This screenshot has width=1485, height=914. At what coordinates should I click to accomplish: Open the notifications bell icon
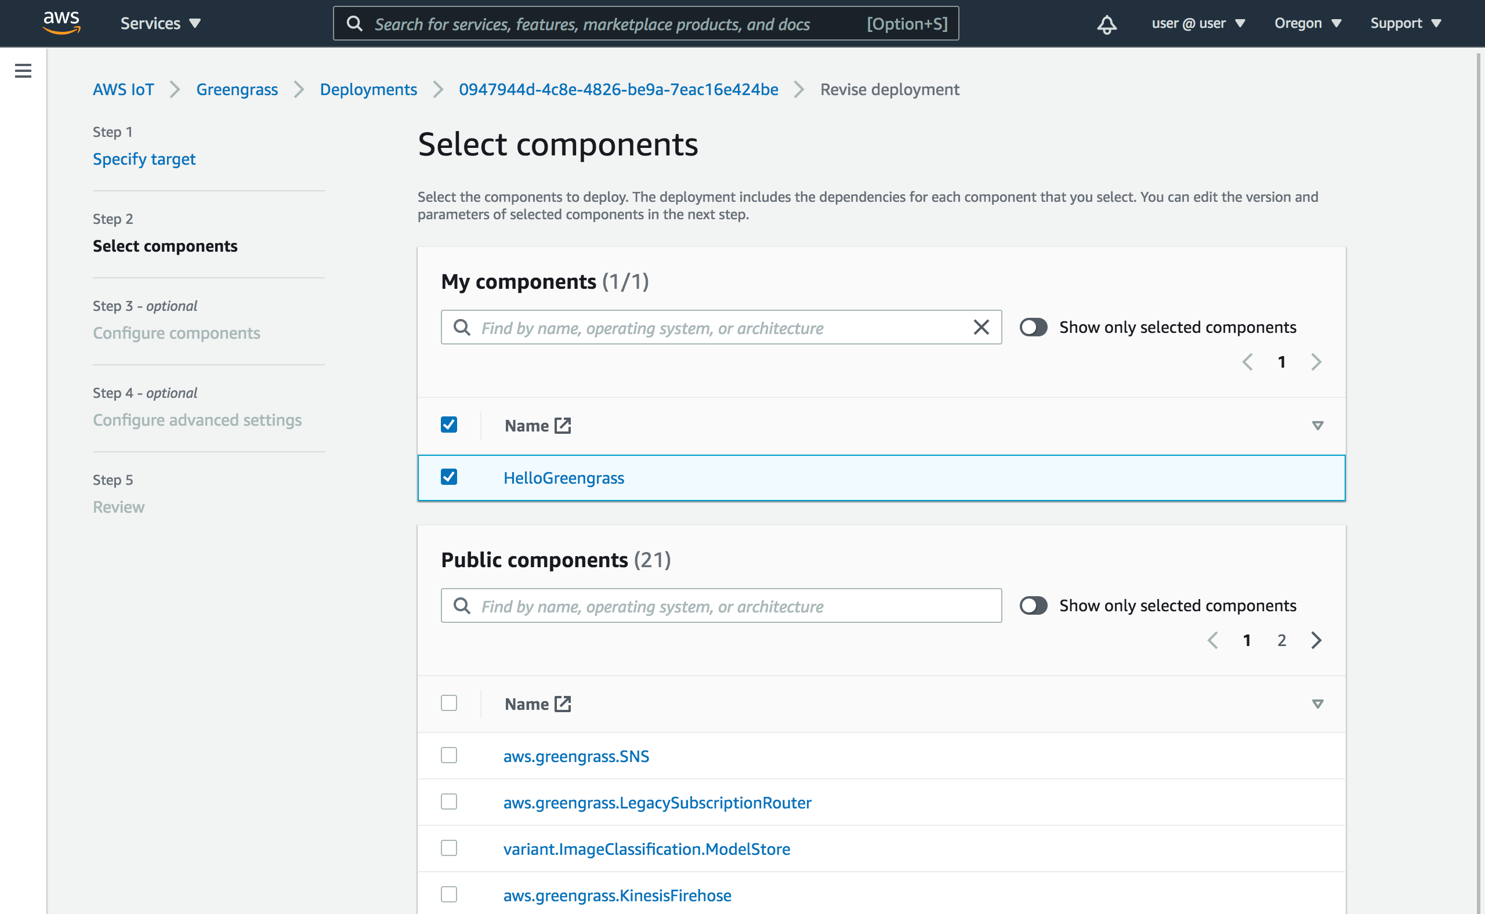click(x=1106, y=24)
